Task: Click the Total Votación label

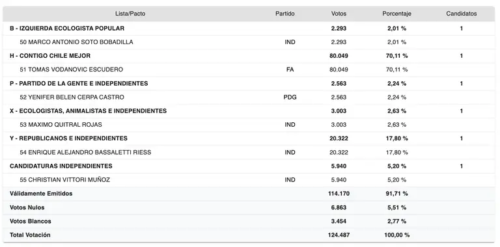Action: 30,235
